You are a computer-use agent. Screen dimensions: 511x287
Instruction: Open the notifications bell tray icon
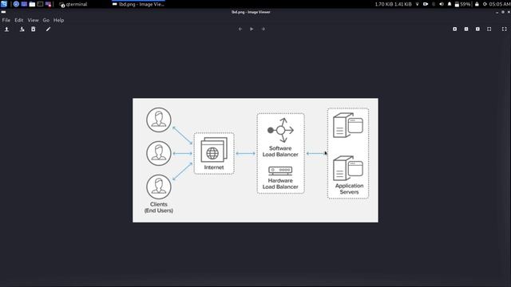(450, 4)
